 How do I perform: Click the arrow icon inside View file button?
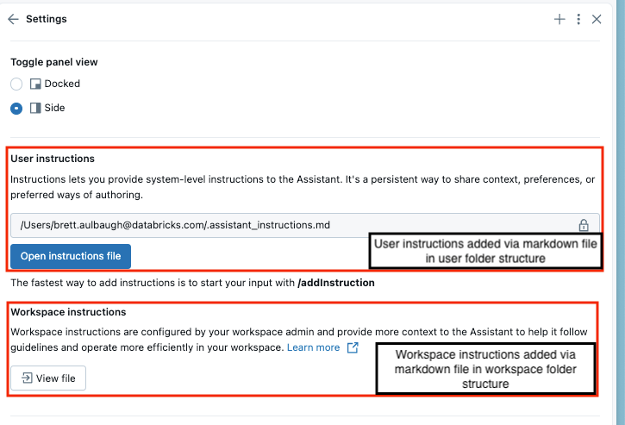[x=28, y=378]
